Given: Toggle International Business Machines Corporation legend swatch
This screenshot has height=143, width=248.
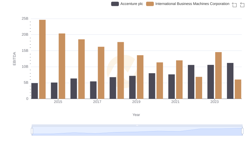Looking at the screenshot, I should tap(150, 4).
